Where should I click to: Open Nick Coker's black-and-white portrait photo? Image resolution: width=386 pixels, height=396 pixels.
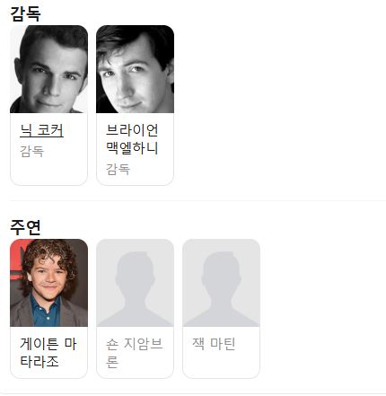click(x=48, y=69)
